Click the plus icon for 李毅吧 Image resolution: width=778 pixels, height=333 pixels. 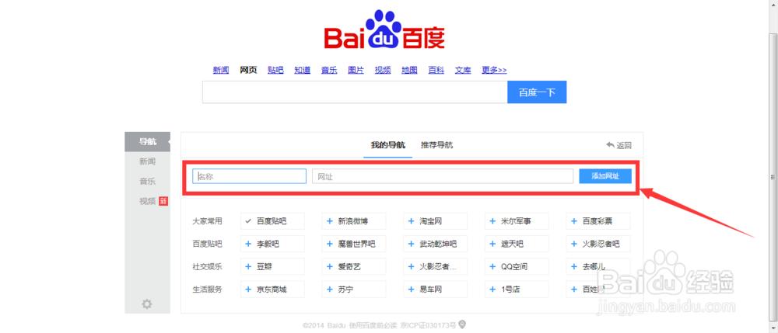pos(248,244)
